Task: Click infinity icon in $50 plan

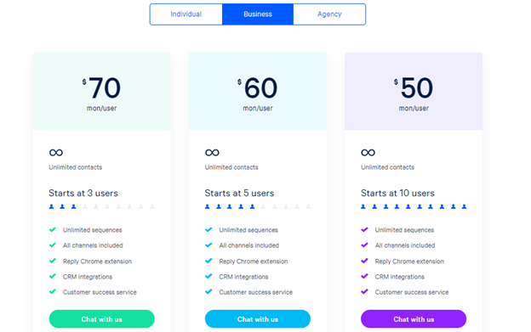Action: pos(368,153)
